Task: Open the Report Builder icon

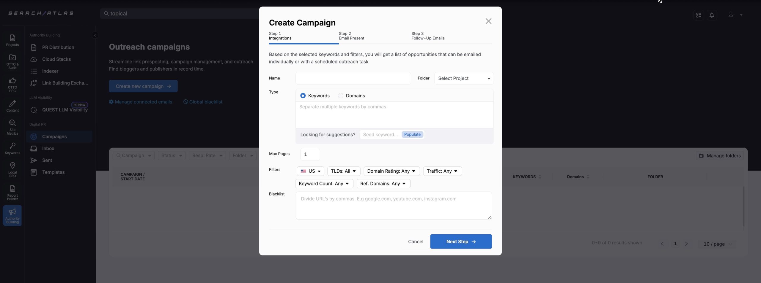Action: pyautogui.click(x=12, y=192)
